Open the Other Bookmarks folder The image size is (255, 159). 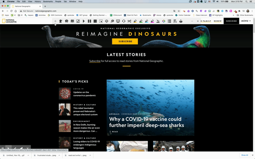[x=245, y=15]
